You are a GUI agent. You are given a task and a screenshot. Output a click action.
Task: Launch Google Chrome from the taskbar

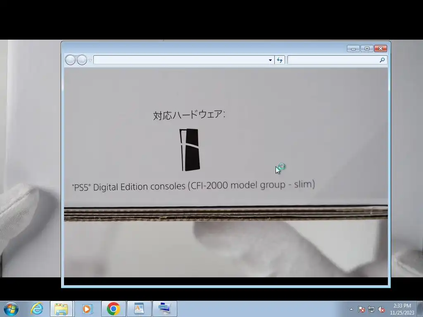pos(113,309)
